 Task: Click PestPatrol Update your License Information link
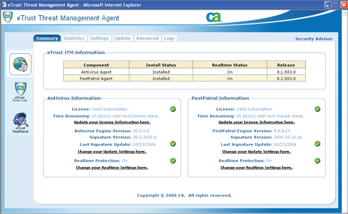tap(257, 122)
